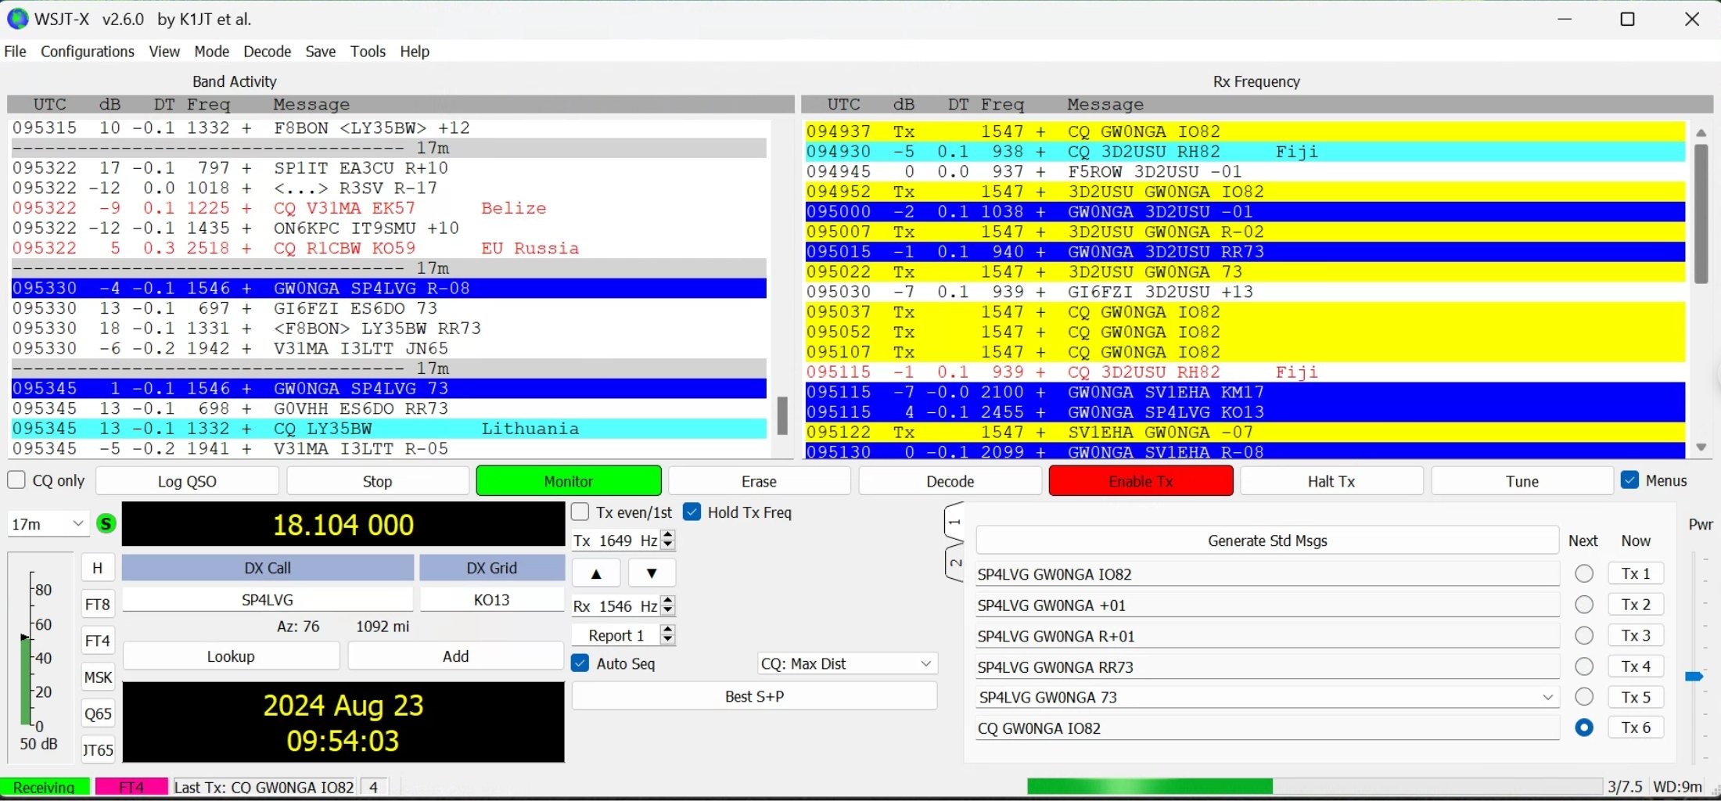The height and width of the screenshot is (801, 1721).
Task: Open the Tools menu
Action: click(x=368, y=52)
